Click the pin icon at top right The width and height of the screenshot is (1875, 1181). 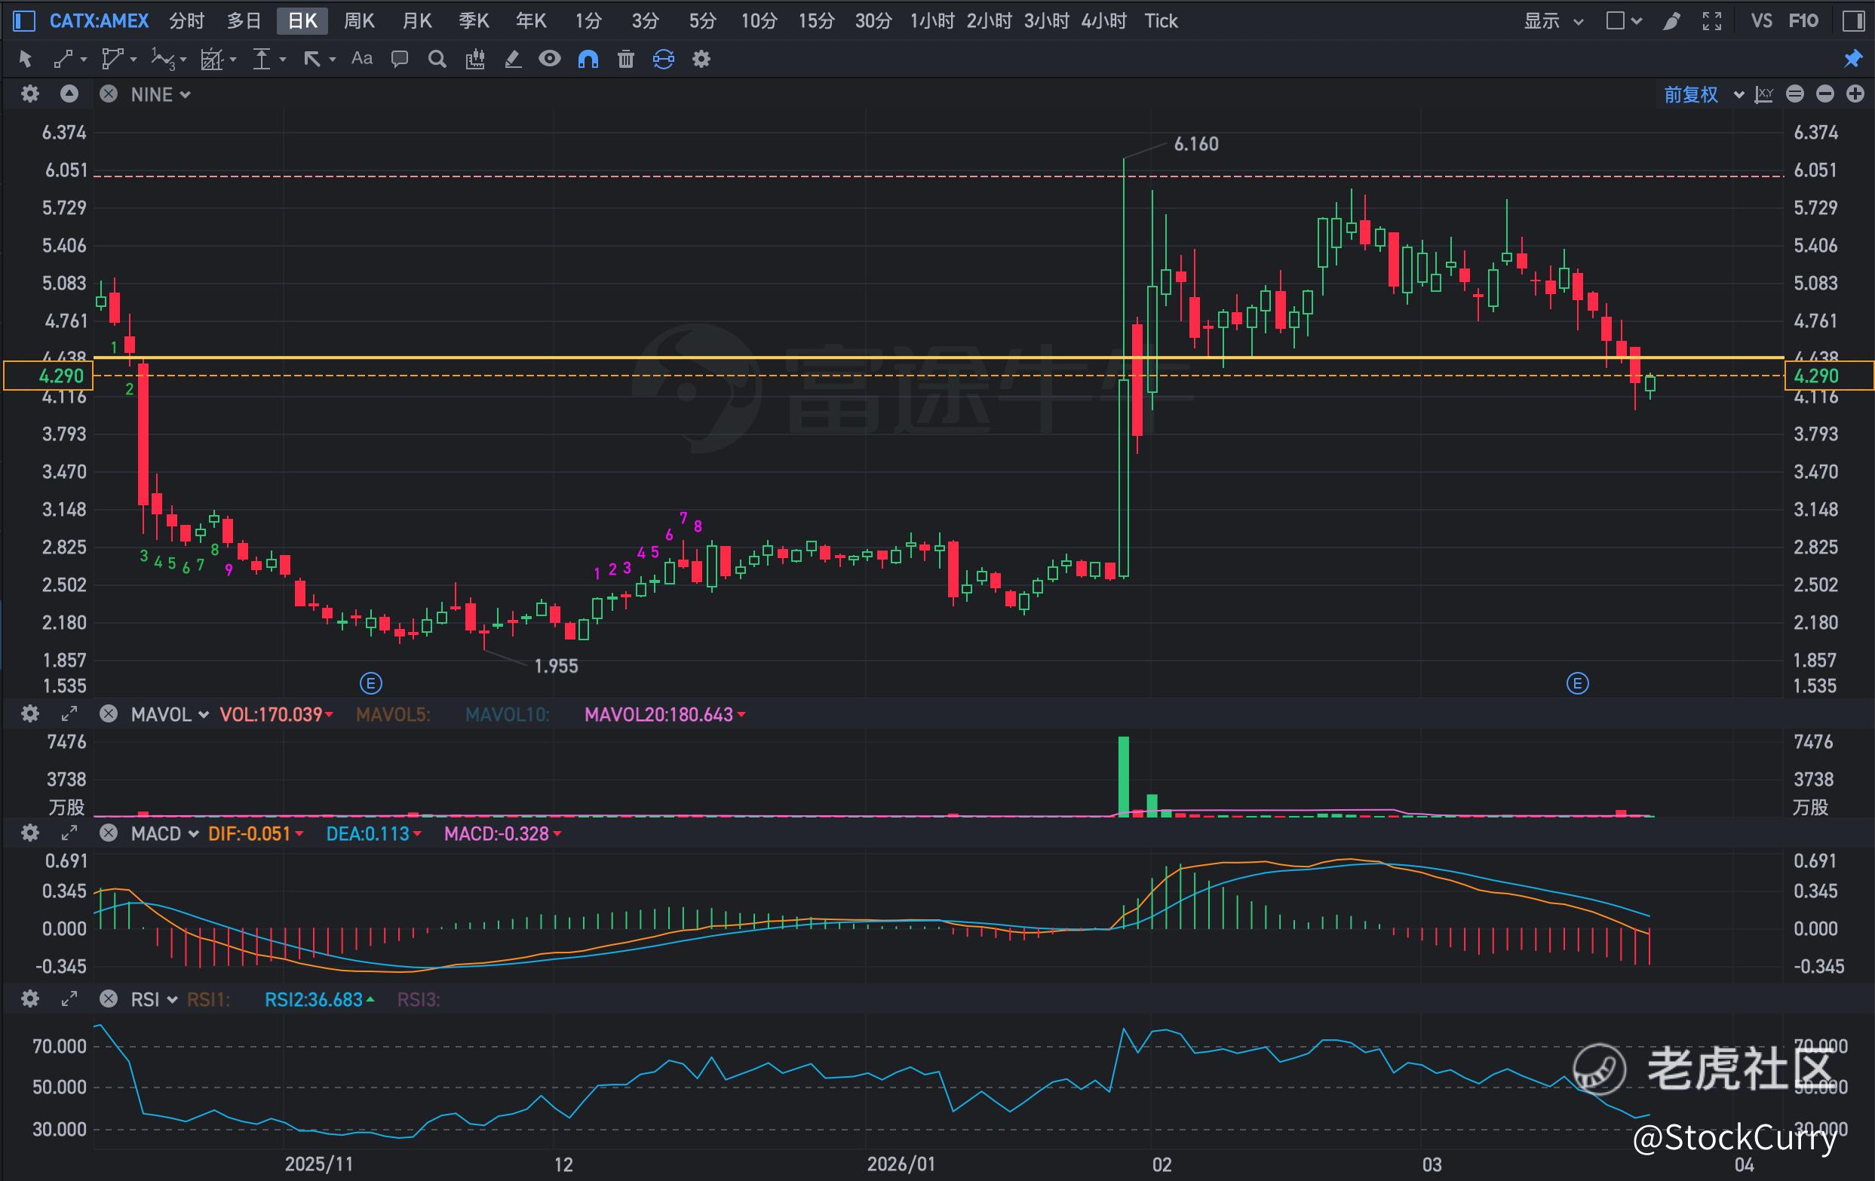click(x=1852, y=59)
